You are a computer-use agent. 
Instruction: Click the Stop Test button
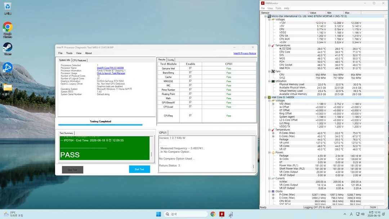[x=72, y=170]
